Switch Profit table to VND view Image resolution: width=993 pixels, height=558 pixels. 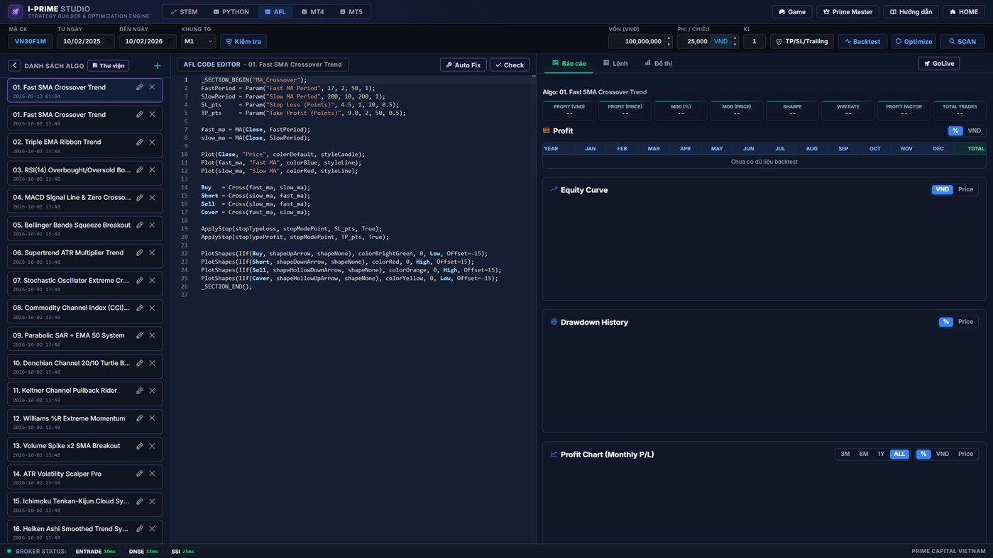tap(974, 130)
